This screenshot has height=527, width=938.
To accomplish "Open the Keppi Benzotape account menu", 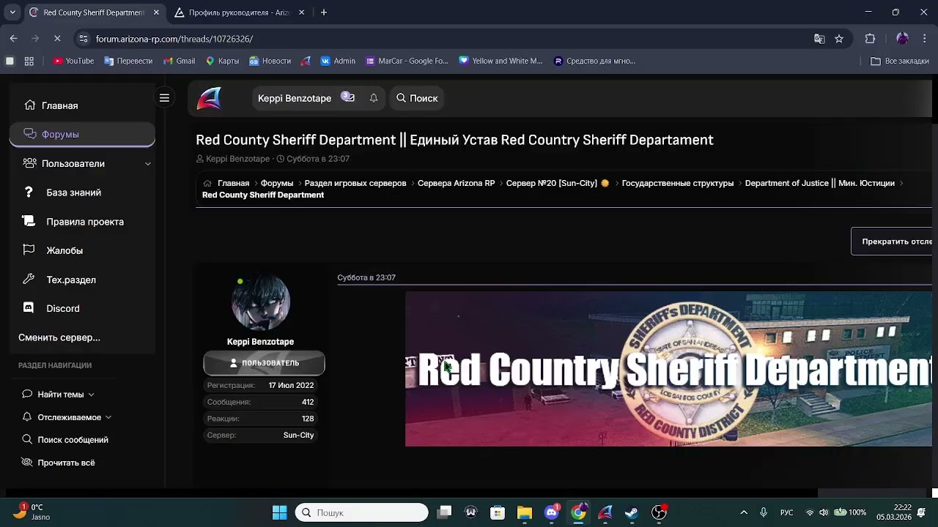I will (x=295, y=98).
